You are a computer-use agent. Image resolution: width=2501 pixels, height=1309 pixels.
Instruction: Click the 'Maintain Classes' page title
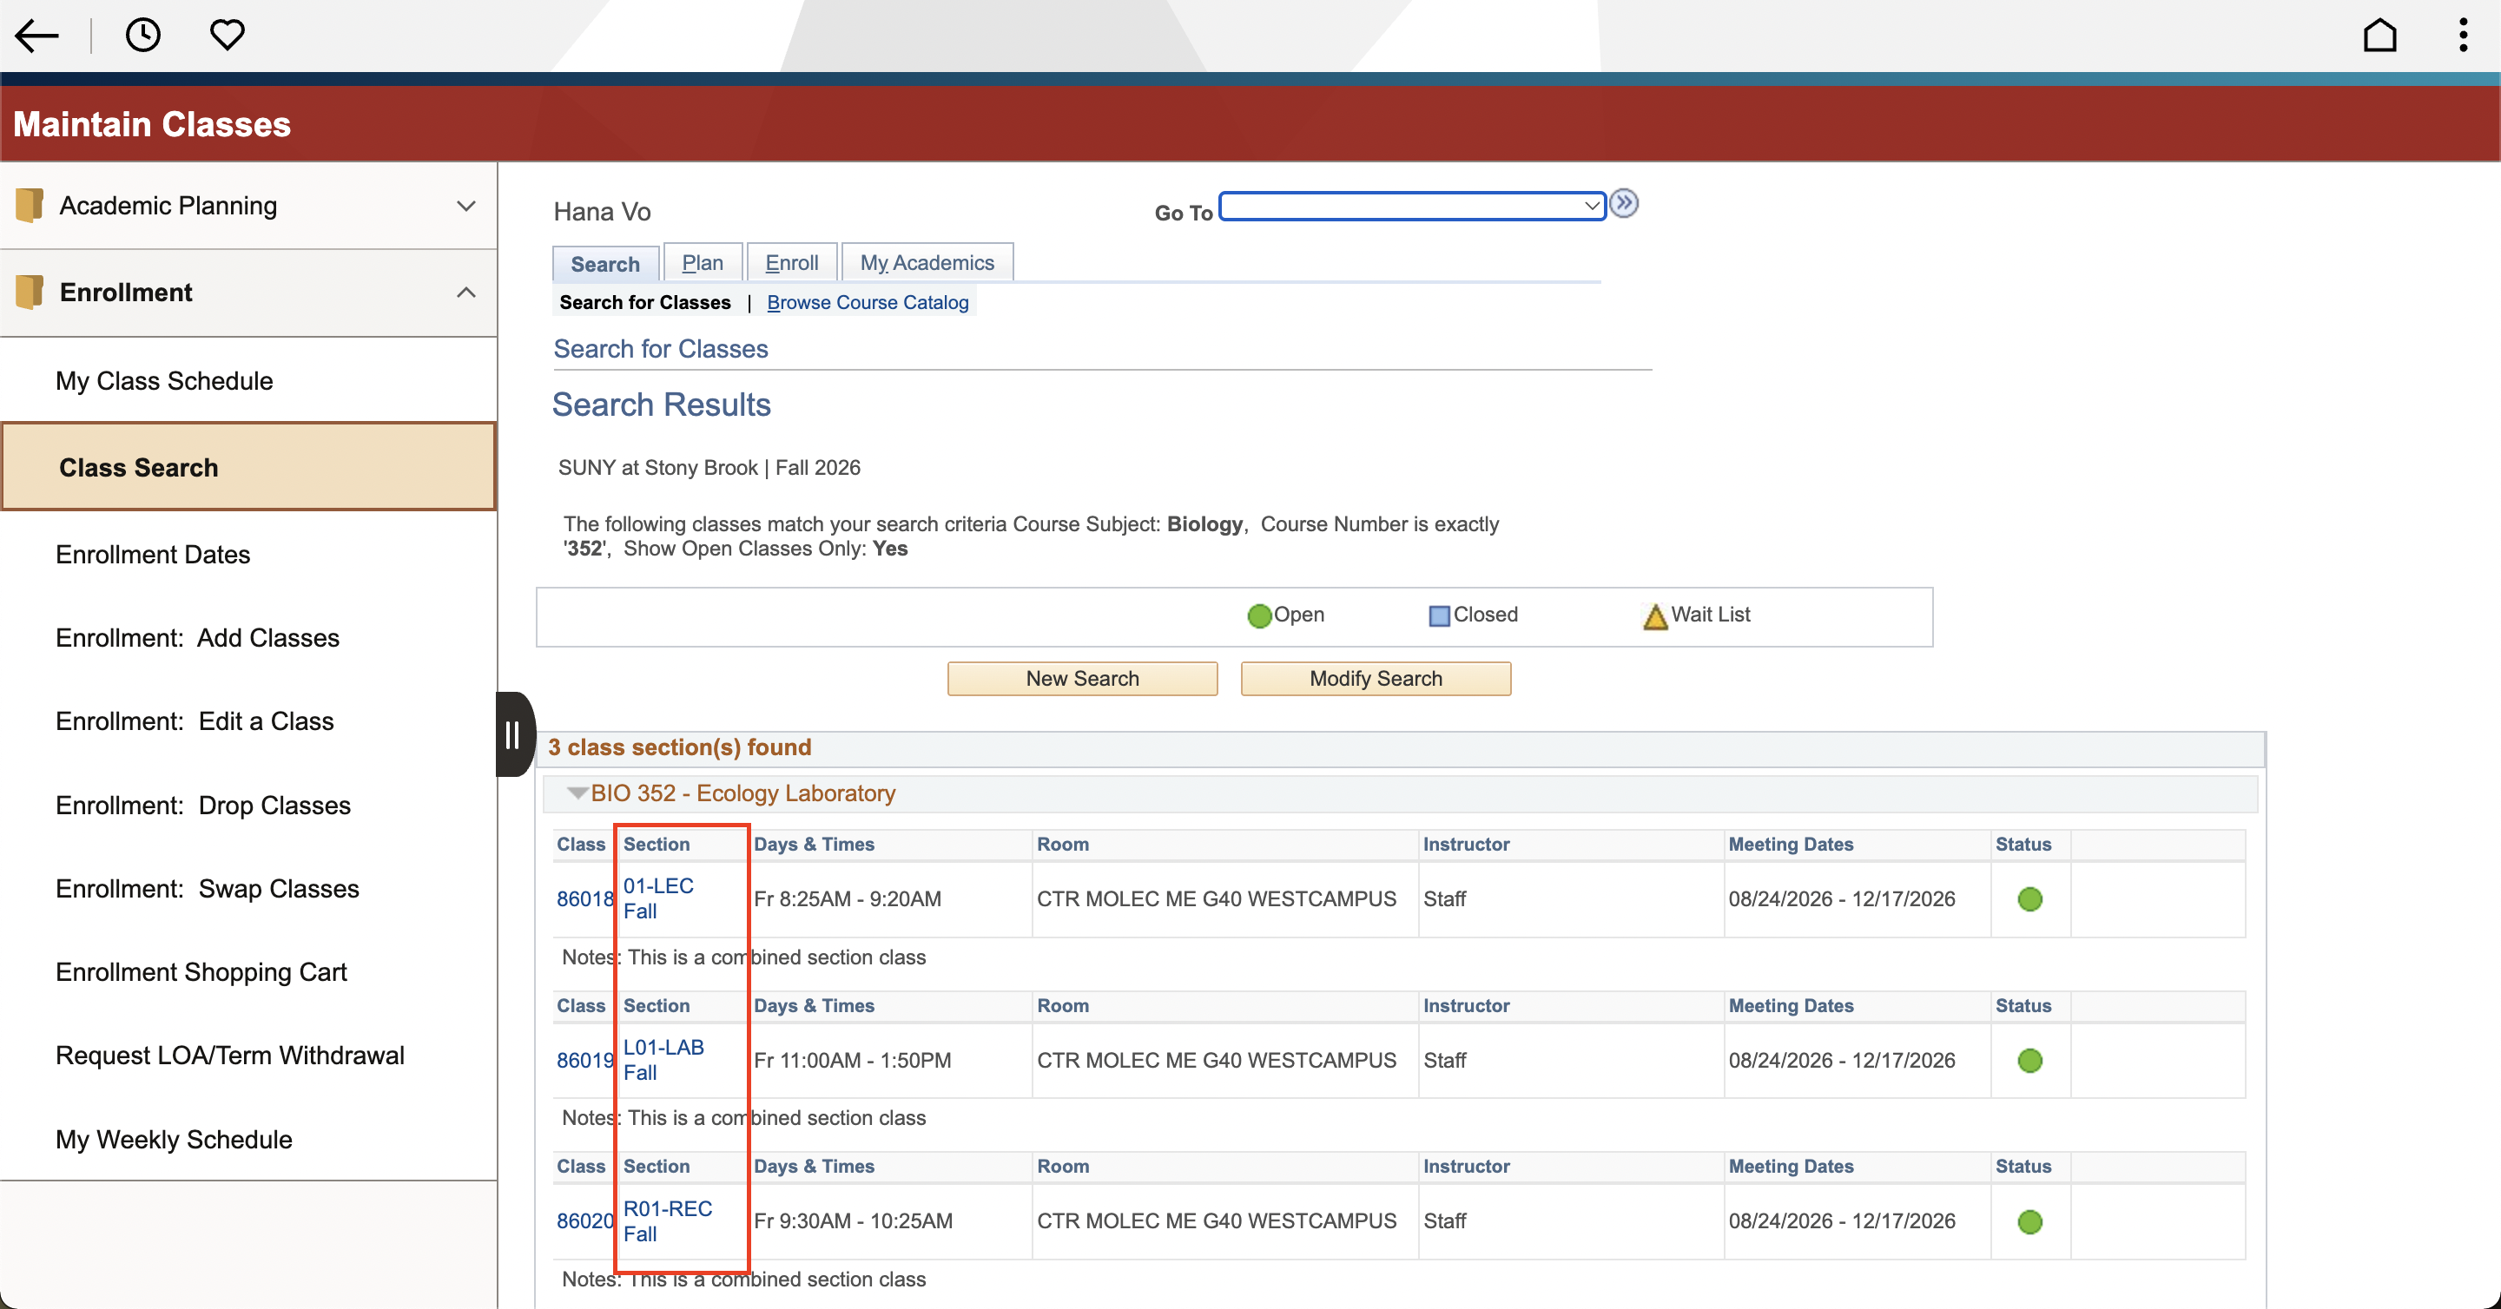pos(151,124)
